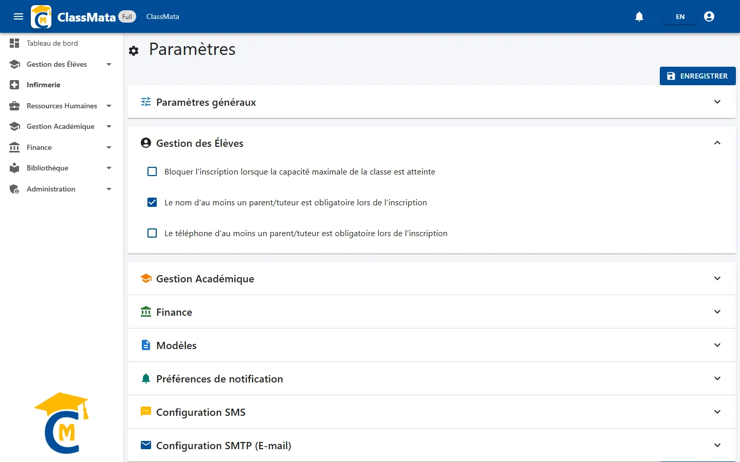740x462 pixels.
Task: Click the Configuration SMS message icon
Action: pos(146,412)
